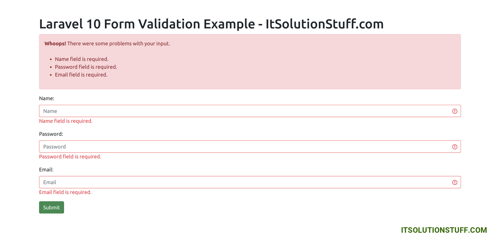500x238 pixels.
Task: Click the red error text under the Name input
Action: (66, 121)
